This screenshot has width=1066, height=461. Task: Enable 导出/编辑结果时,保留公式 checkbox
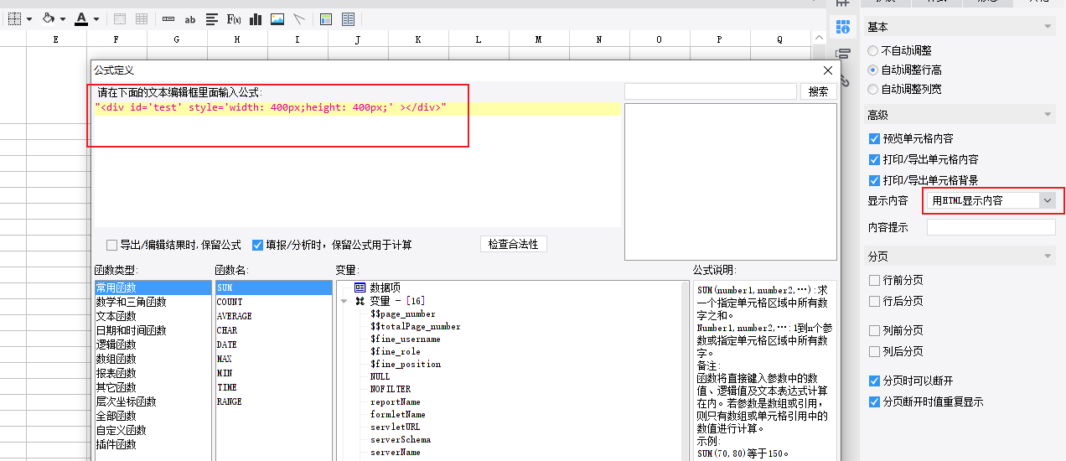111,245
